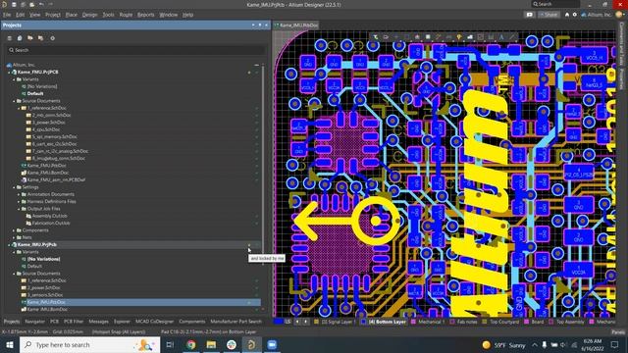Expand the Harness Definitions Files folder
The width and height of the screenshot is (628, 353).
19,202
